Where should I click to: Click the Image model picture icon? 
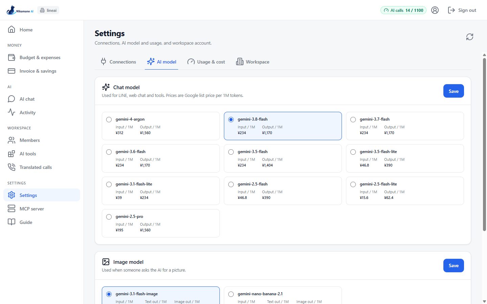(x=106, y=262)
